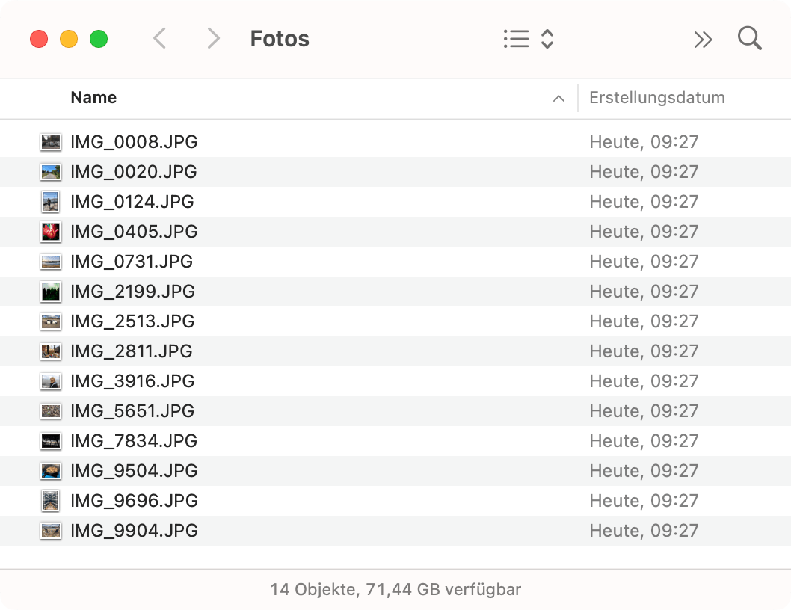Select the file IMG_0124.JPG

coord(132,202)
